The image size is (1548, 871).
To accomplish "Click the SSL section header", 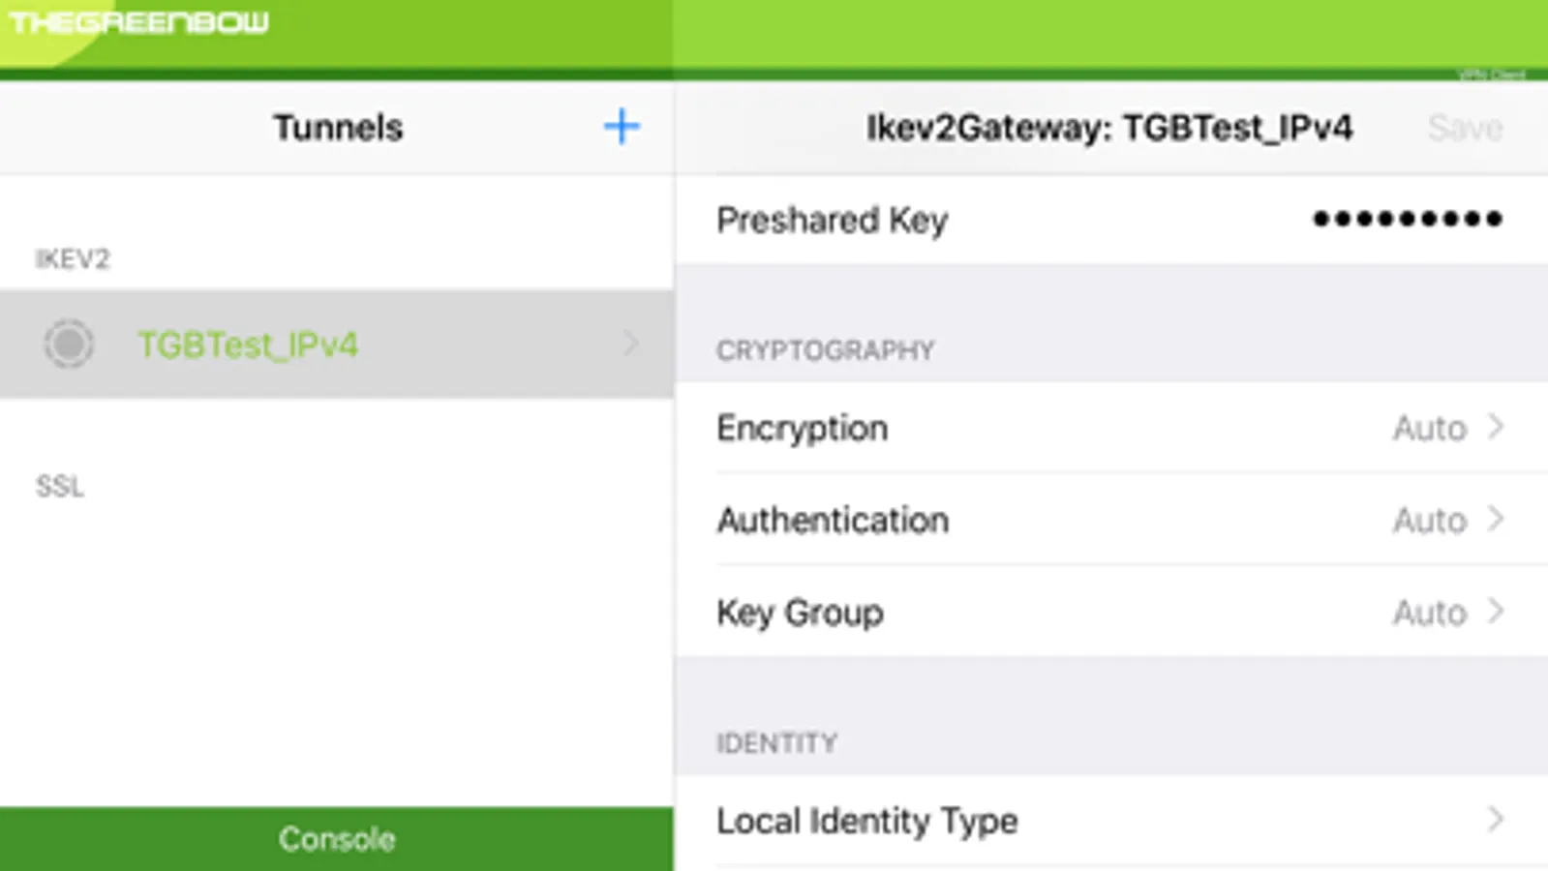I will (x=60, y=486).
